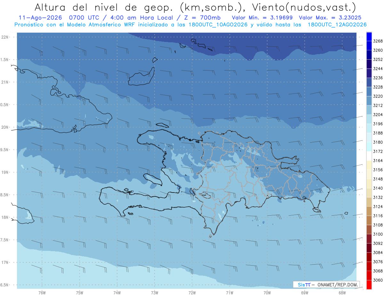Click the 3252 legend label

pyautogui.click(x=378, y=60)
